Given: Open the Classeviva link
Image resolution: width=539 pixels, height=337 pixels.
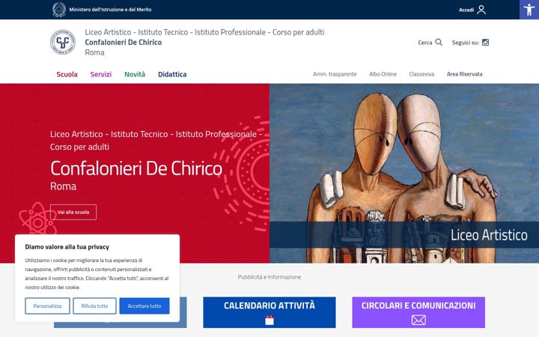Looking at the screenshot, I should coord(421,74).
